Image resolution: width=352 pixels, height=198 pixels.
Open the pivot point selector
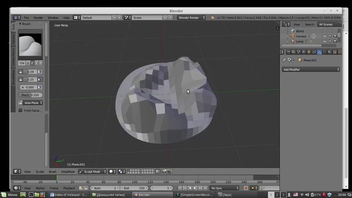122,172
